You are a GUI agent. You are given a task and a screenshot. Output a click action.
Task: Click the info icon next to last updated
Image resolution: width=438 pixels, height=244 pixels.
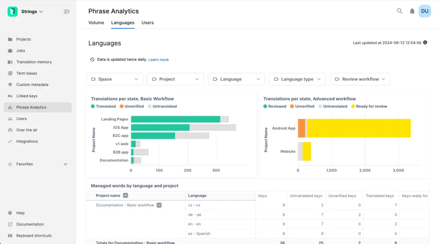click(425, 43)
